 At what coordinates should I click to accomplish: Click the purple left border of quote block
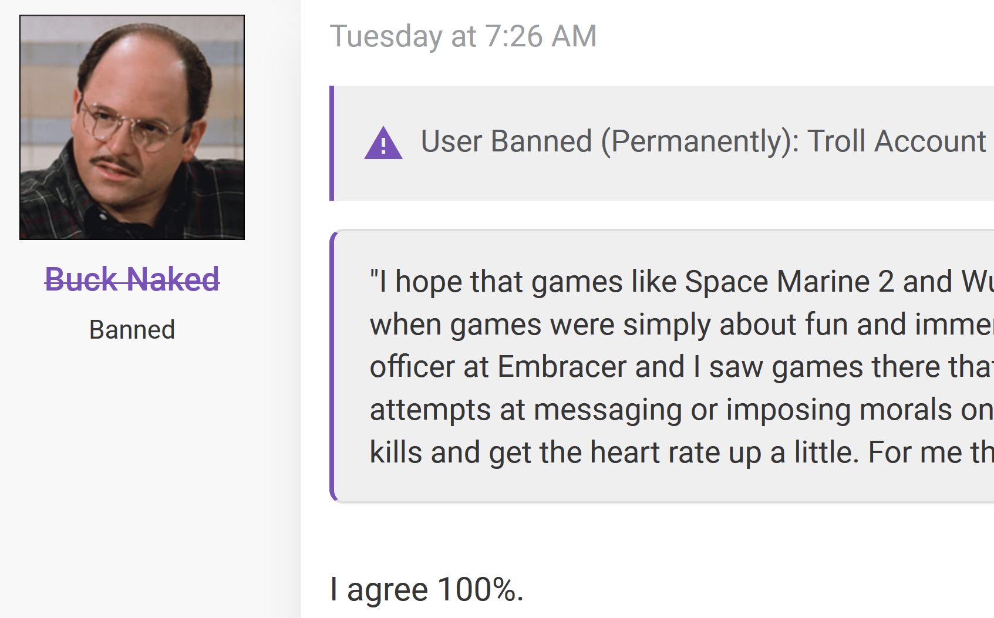point(333,366)
